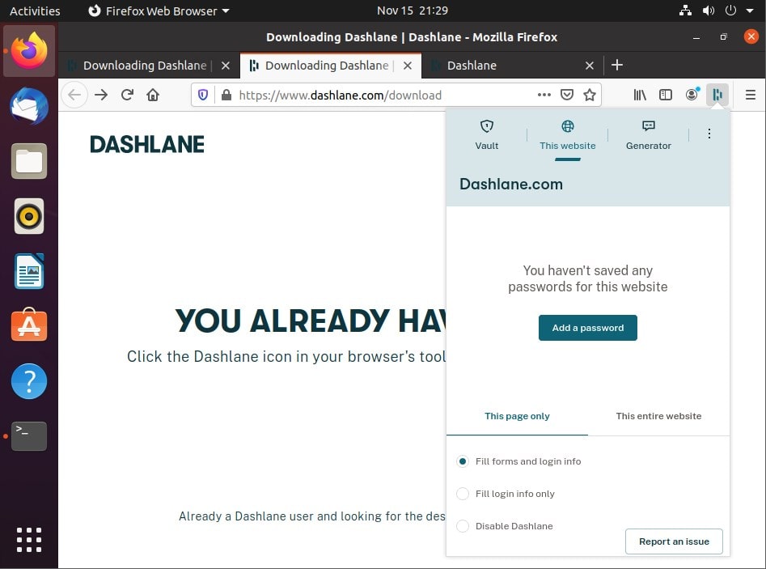
Task: Select Fill forms and login info
Action: (463, 461)
